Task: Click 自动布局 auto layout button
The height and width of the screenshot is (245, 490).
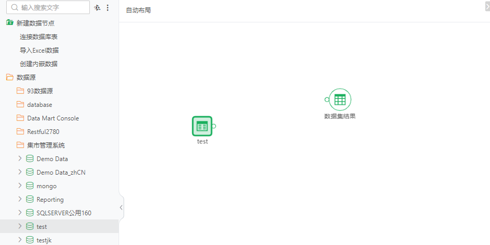Action: pos(138,10)
